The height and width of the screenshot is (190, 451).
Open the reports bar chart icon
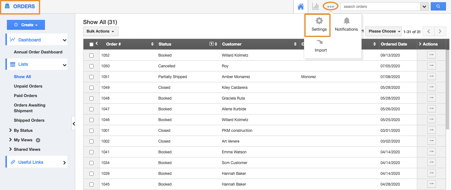click(x=315, y=6)
